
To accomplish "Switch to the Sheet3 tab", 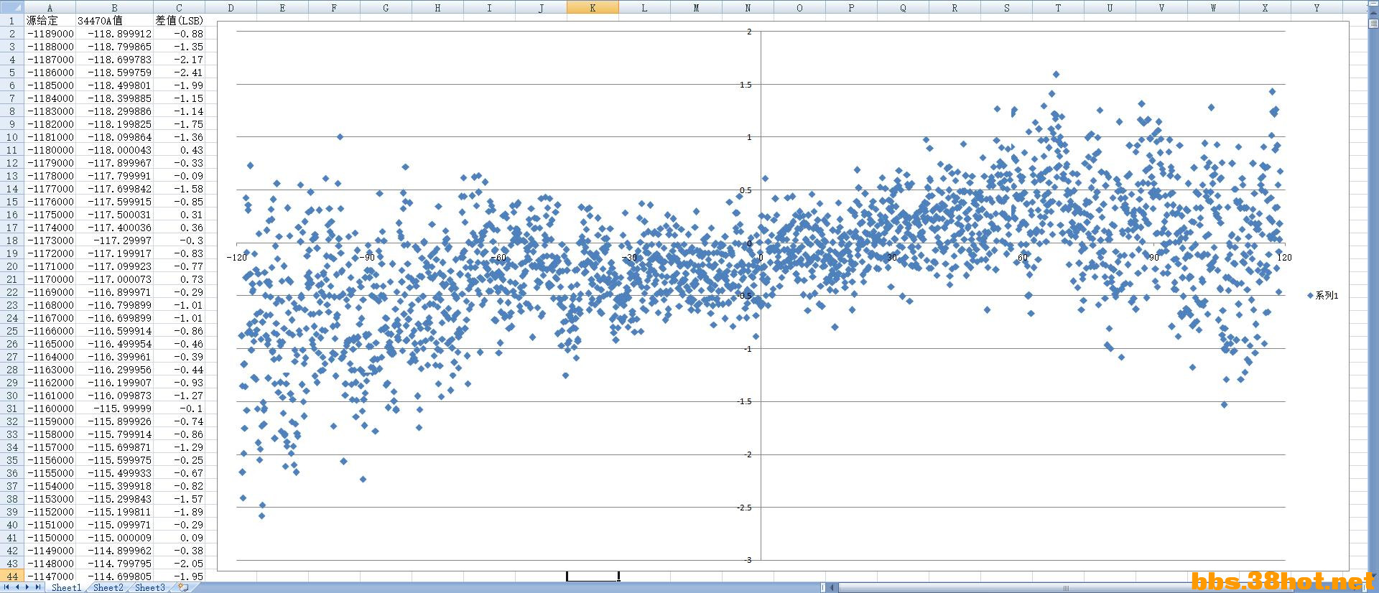I will [149, 587].
